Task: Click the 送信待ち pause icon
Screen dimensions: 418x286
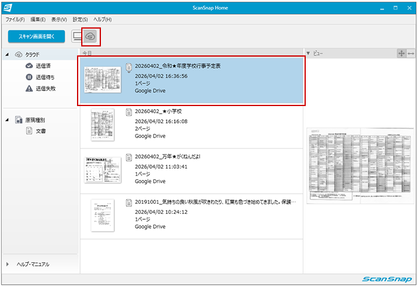Action: [29, 77]
